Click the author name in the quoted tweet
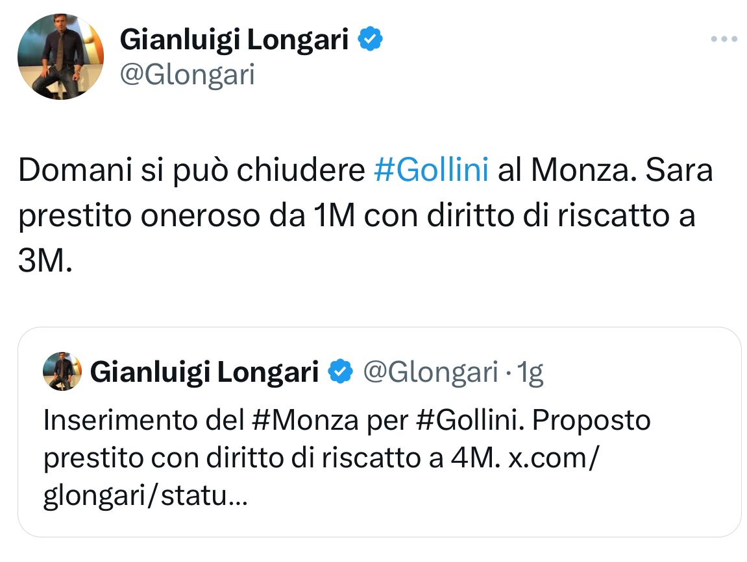This screenshot has width=747, height=562. 204,372
